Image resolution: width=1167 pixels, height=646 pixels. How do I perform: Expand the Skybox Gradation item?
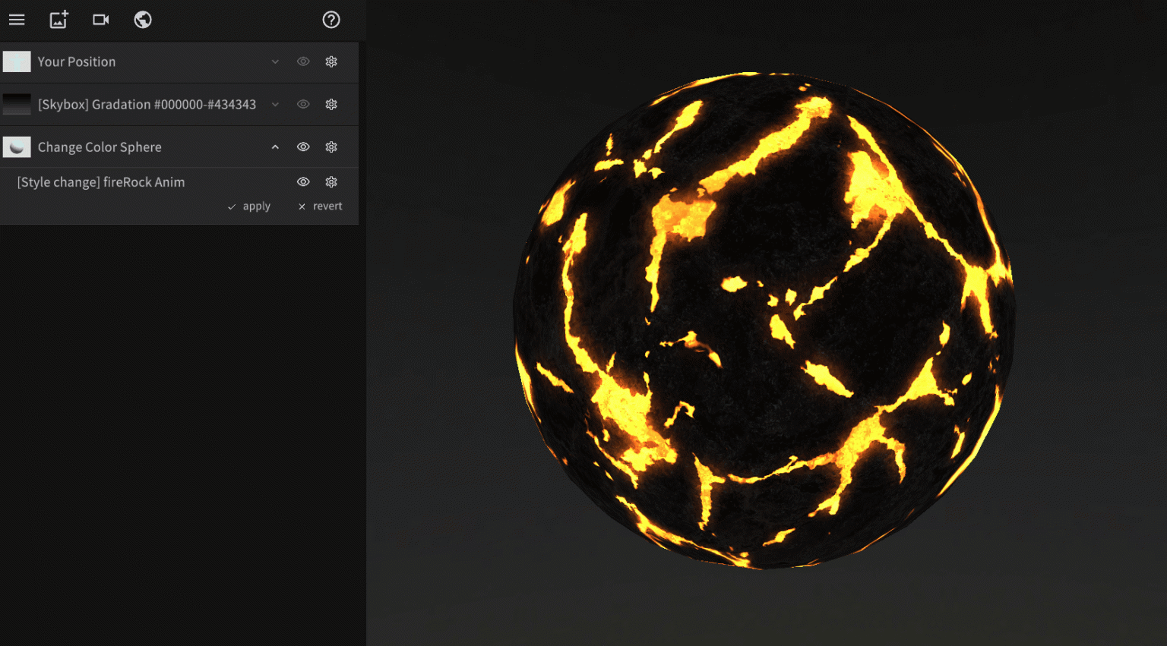275,104
